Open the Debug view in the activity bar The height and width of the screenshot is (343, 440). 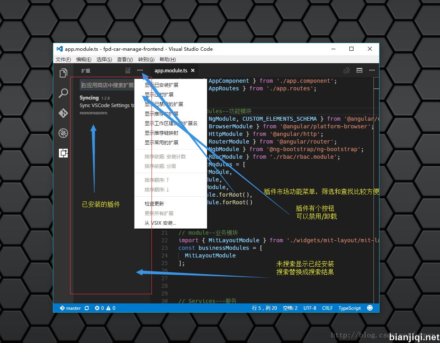[63, 133]
